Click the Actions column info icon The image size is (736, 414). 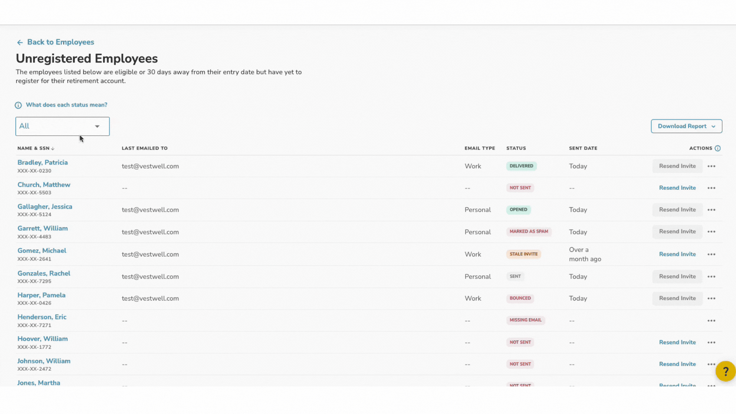point(718,148)
